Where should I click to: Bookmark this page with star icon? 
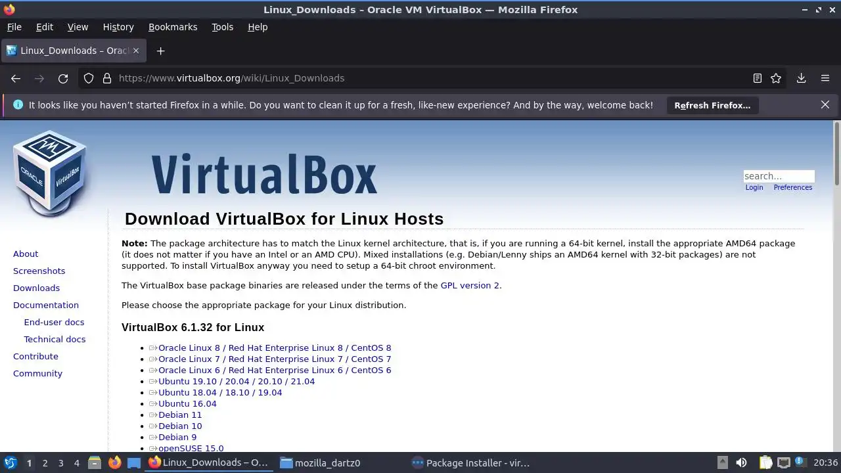(776, 78)
